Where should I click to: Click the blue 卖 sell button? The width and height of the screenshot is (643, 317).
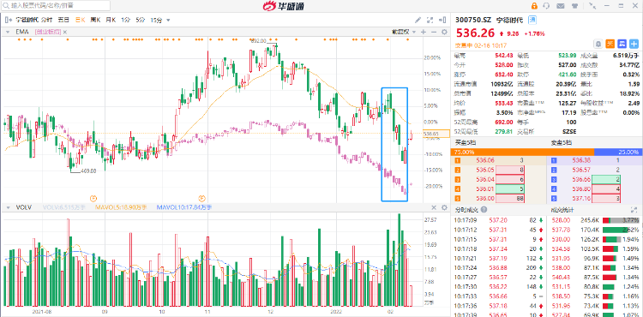[622, 44]
